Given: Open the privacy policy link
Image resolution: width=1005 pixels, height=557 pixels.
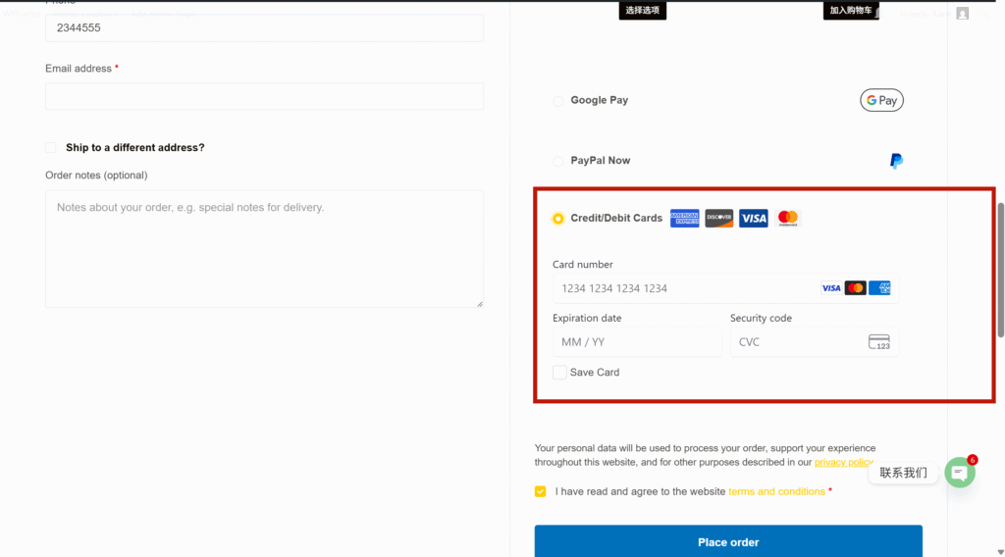Looking at the screenshot, I should [843, 462].
